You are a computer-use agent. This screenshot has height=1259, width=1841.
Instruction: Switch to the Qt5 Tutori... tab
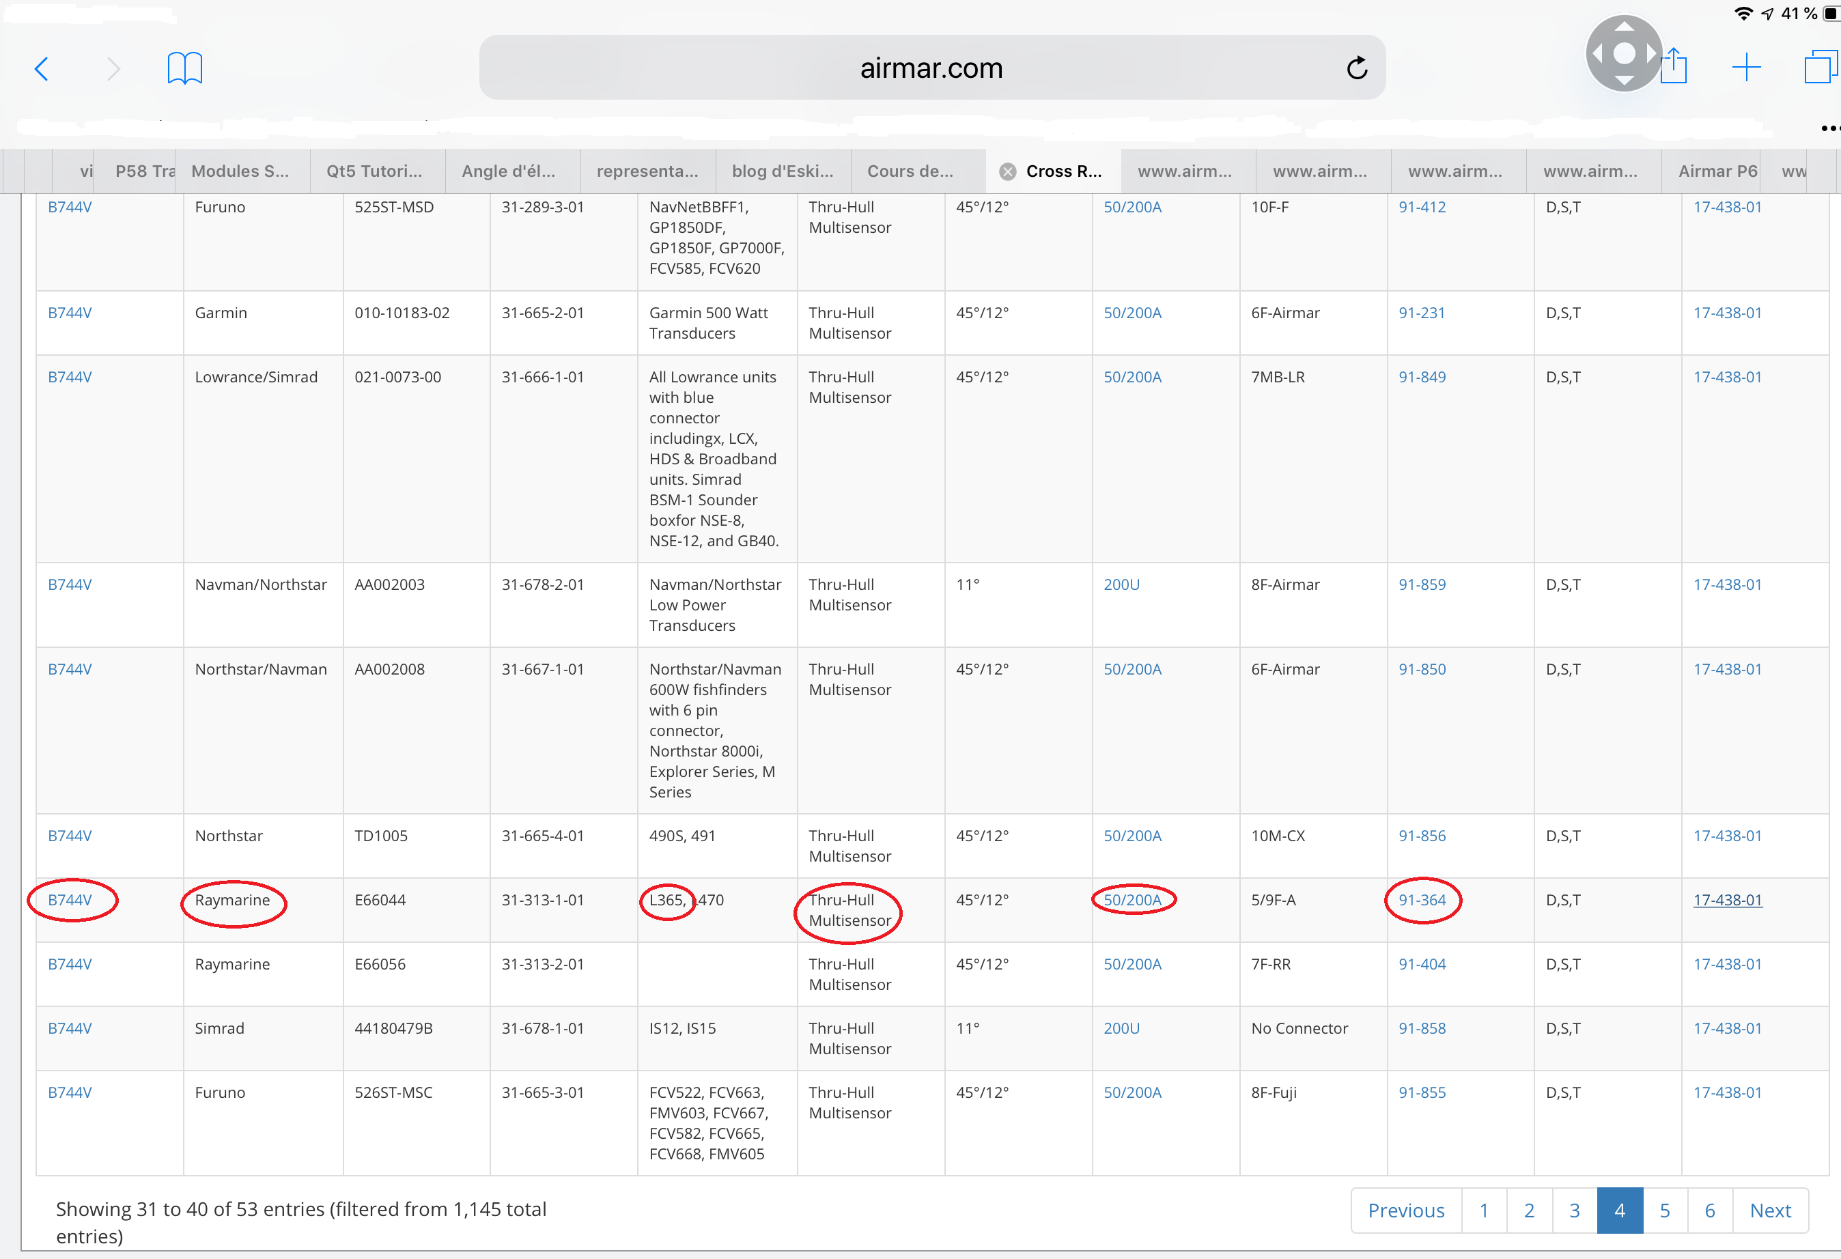coord(377,171)
